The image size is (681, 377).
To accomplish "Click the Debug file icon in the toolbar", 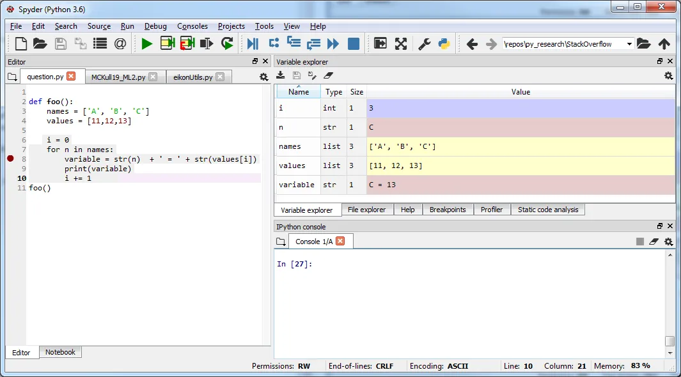I will pos(253,43).
